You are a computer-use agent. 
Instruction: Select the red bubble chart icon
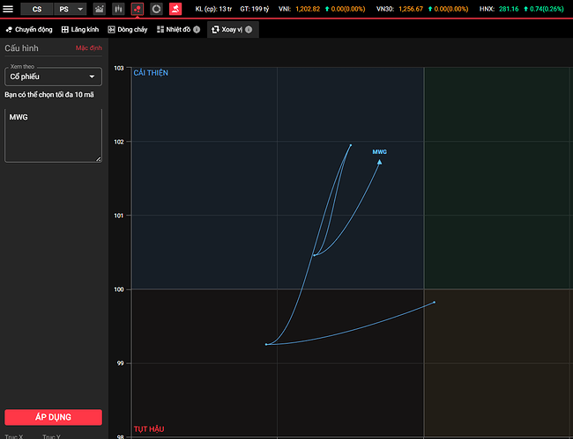point(138,9)
